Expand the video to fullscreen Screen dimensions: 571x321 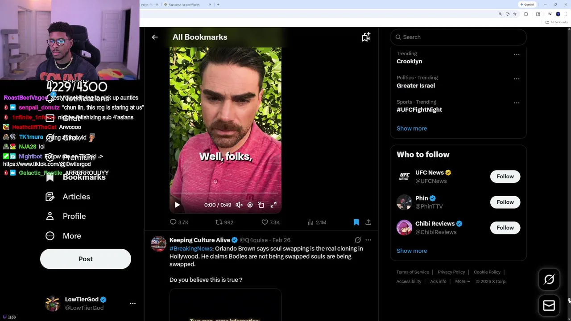click(273, 205)
